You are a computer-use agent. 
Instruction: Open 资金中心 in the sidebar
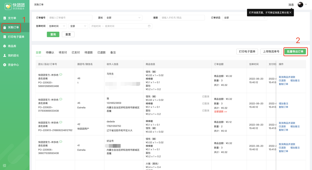coord(13,65)
